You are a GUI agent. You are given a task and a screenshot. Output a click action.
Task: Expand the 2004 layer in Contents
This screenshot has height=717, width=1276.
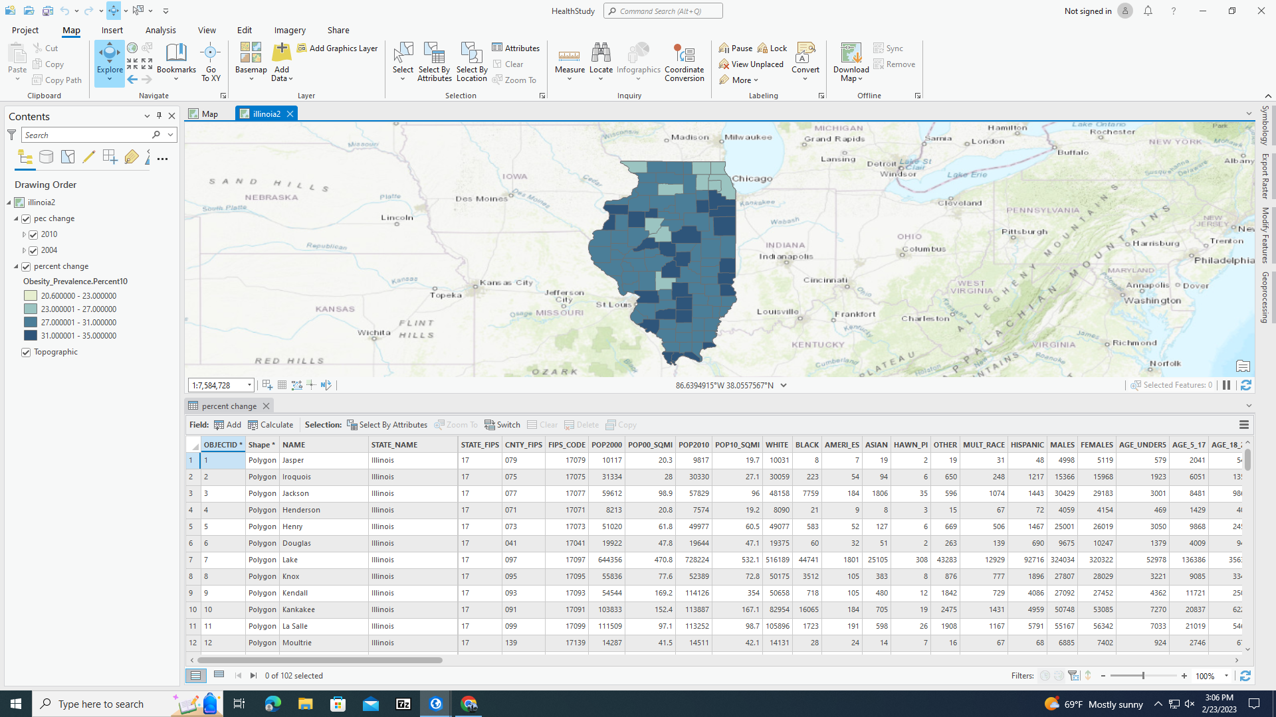coord(24,250)
